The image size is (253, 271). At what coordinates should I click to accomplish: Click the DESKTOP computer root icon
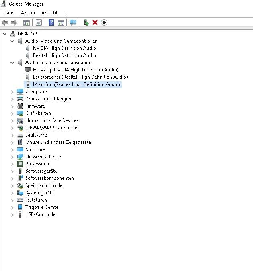pyautogui.click(x=12, y=34)
